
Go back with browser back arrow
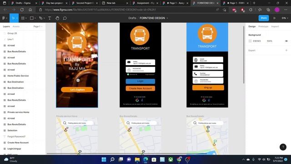(5, 10)
